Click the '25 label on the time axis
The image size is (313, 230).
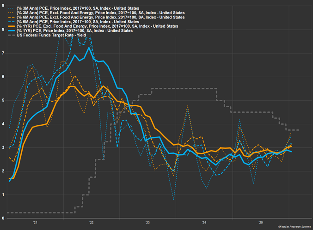tap(260, 223)
